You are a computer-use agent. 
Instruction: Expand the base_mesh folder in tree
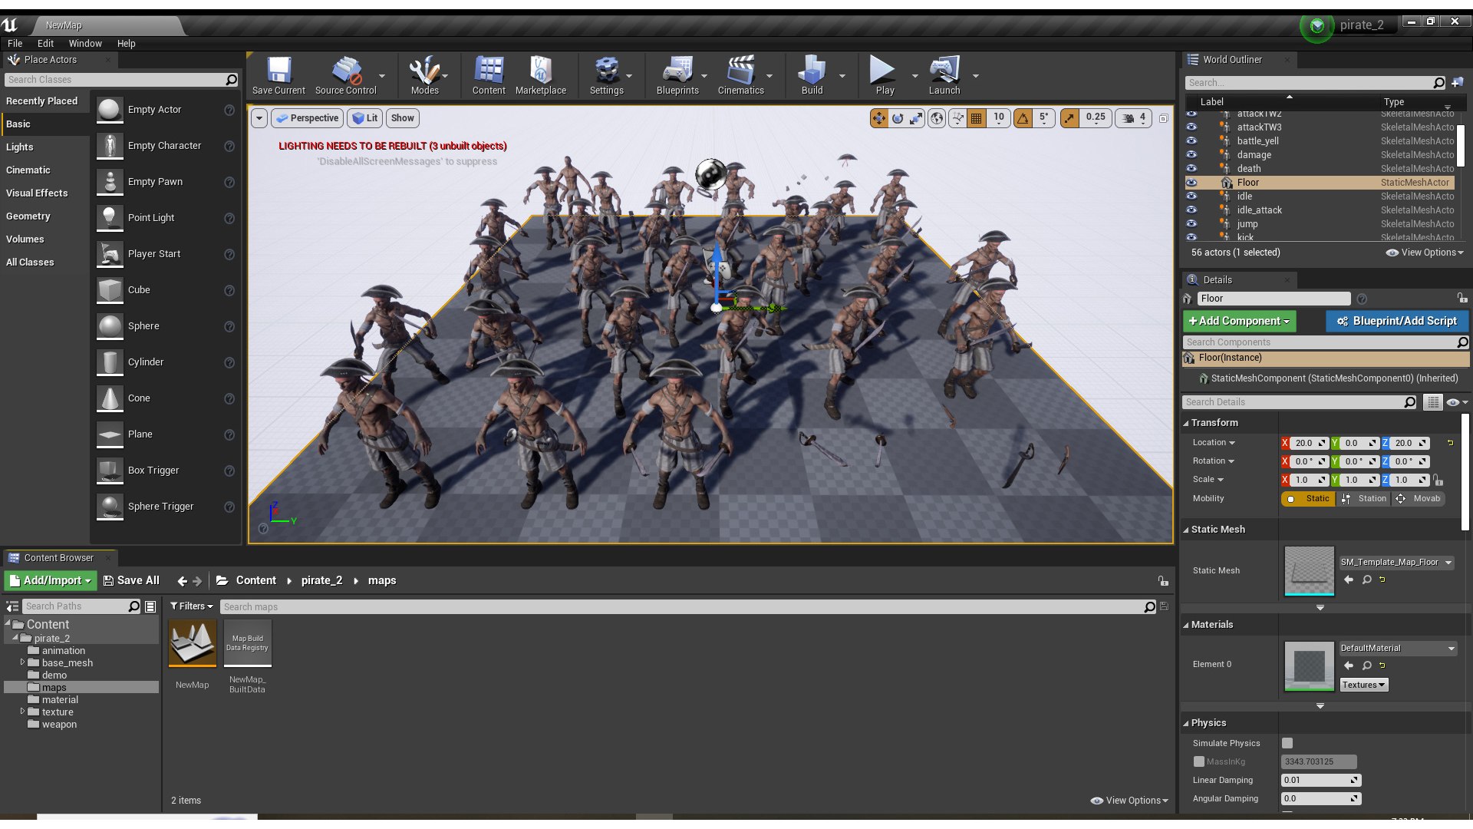pos(22,662)
